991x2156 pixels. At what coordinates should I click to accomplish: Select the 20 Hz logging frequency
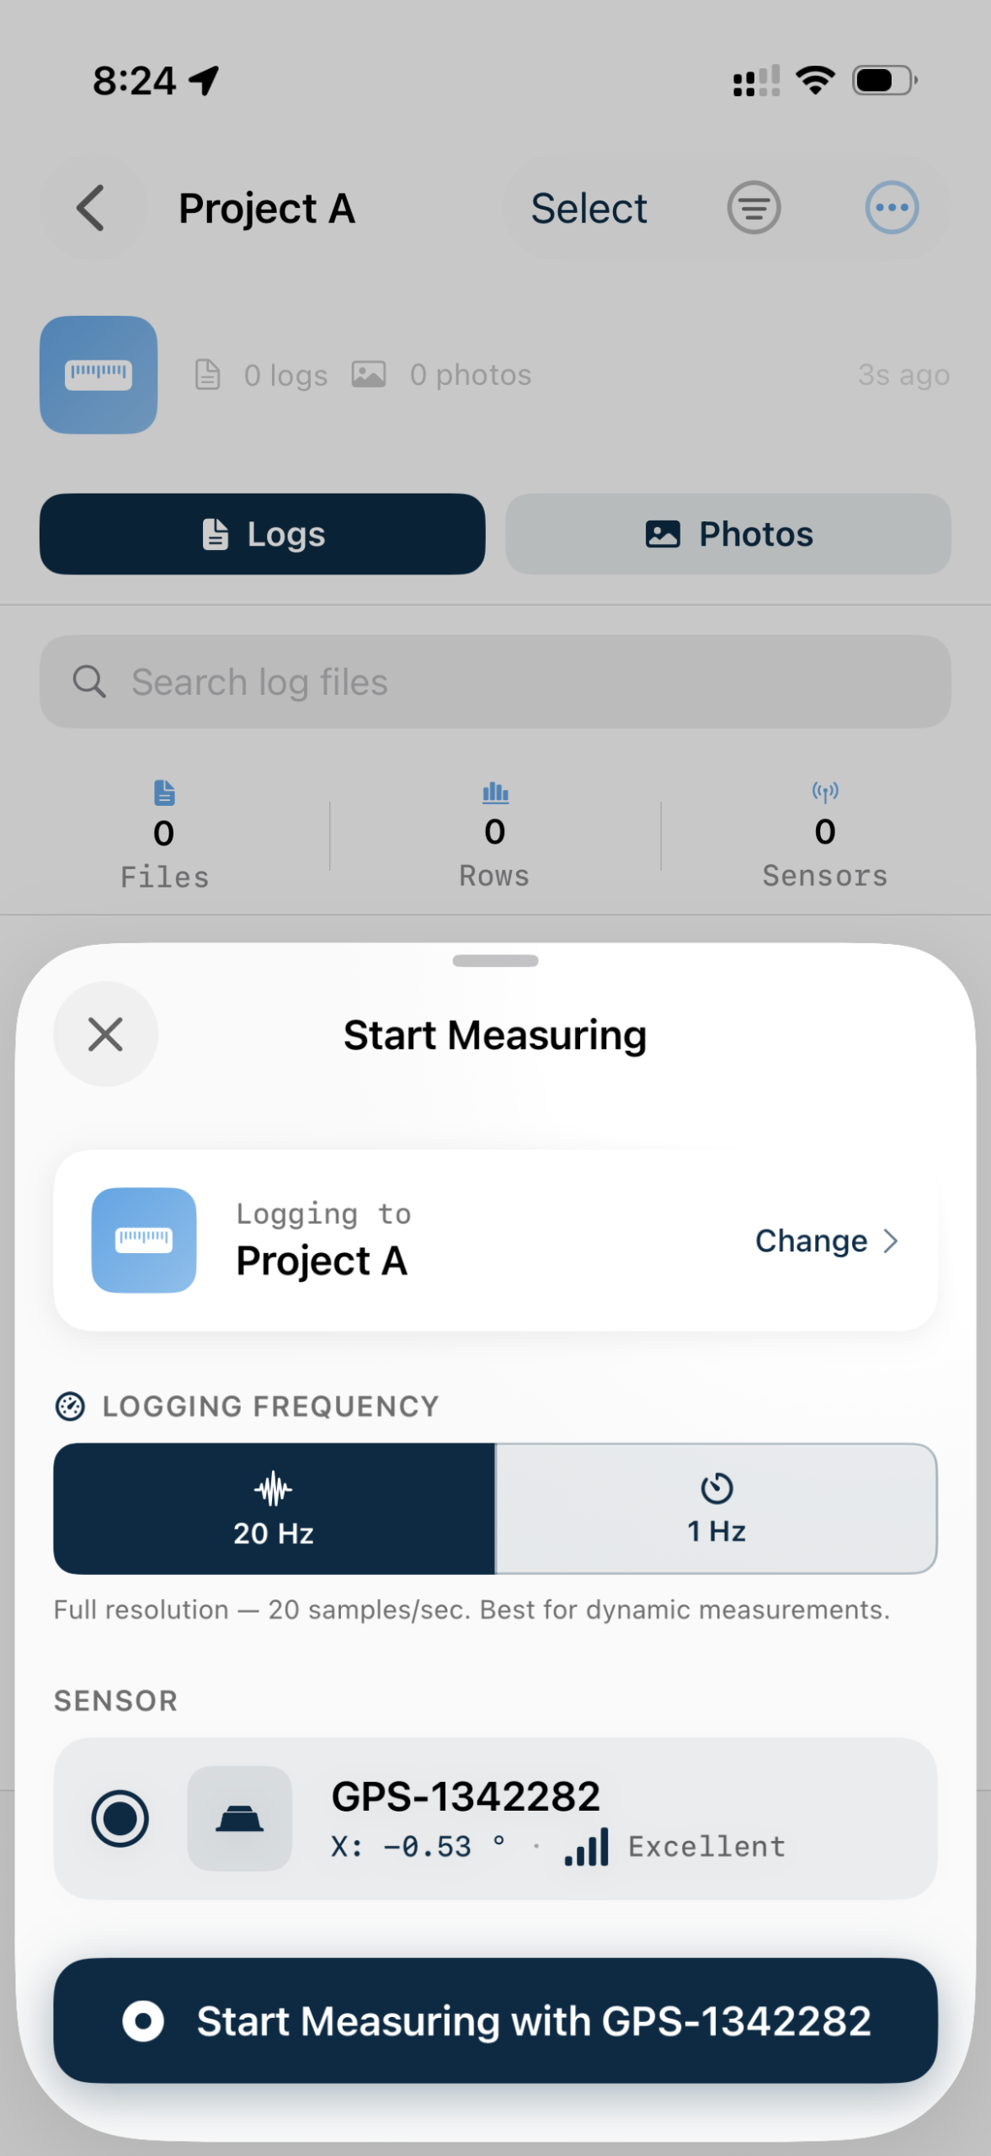click(x=274, y=1508)
